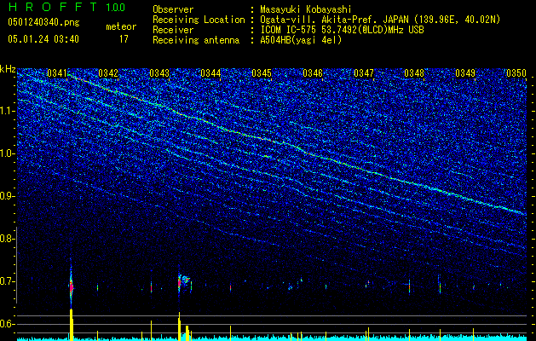
Task: Select observer name Masayuki Kobayashi
Action: tap(306, 9)
